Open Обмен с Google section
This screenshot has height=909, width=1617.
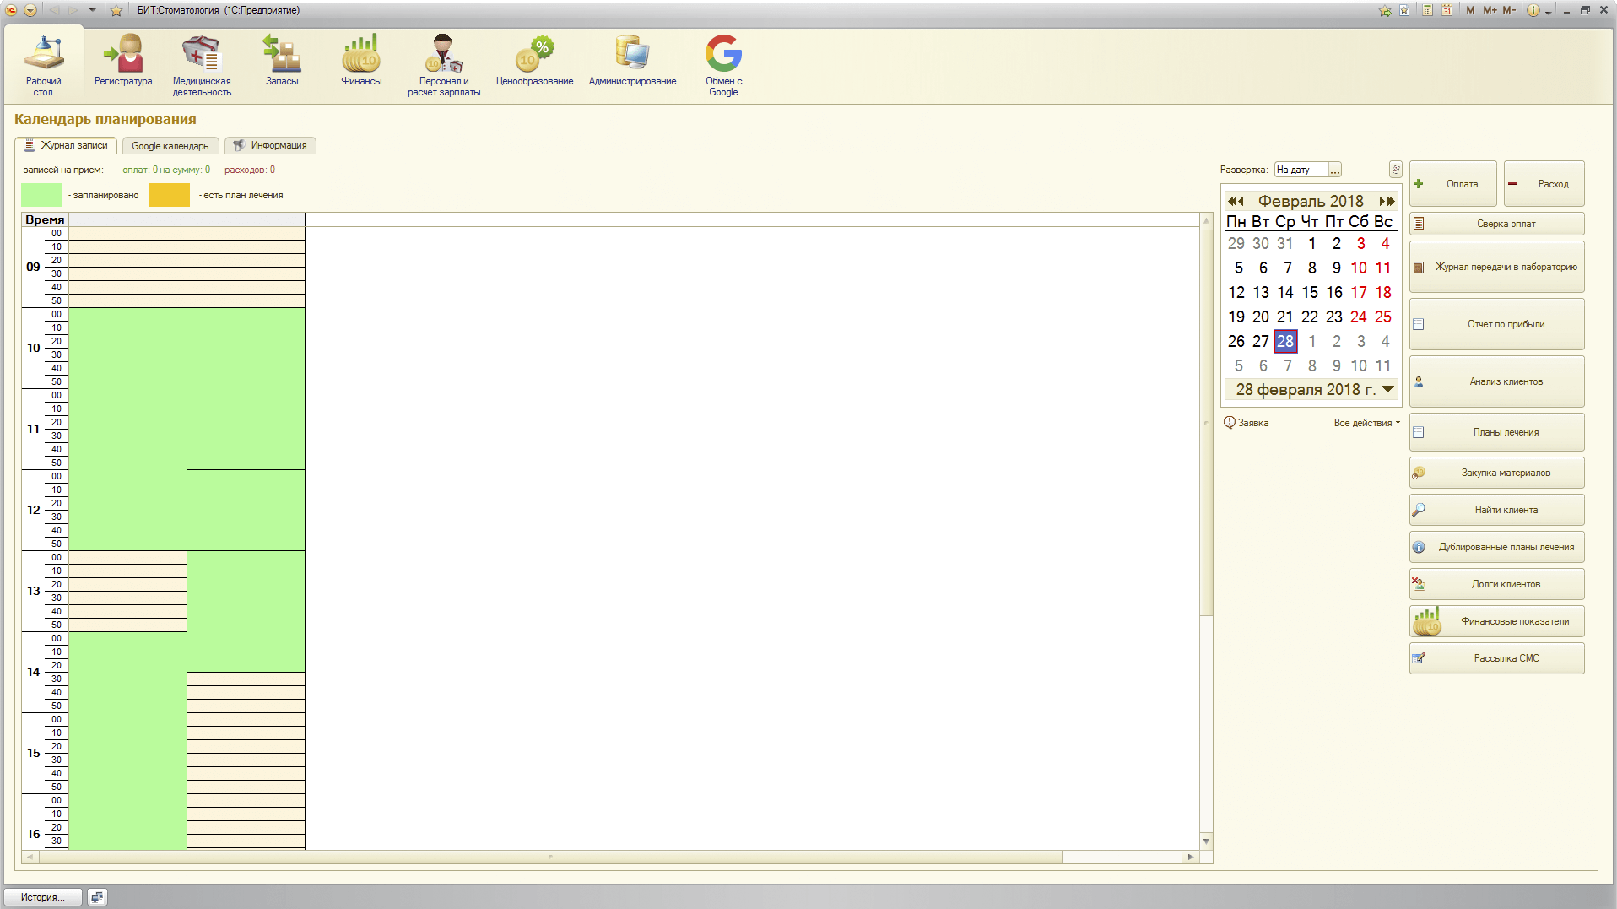pos(723,64)
